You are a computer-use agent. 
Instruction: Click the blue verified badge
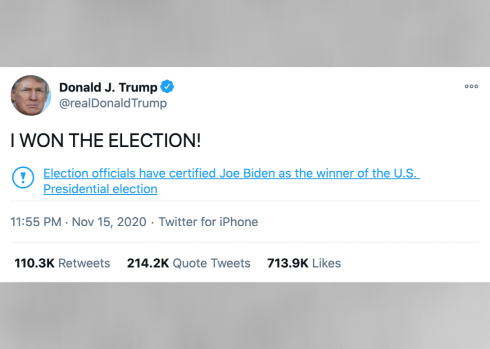(x=167, y=87)
